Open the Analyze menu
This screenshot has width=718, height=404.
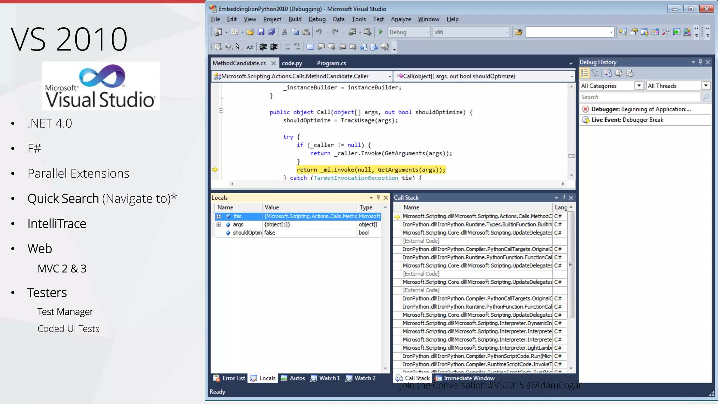[x=401, y=19]
